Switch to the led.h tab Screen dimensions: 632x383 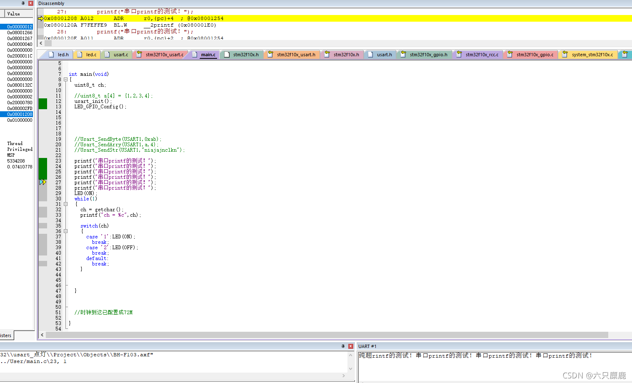[x=59, y=55]
